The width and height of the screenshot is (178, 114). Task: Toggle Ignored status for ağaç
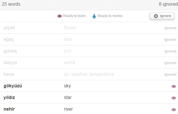[170, 40]
